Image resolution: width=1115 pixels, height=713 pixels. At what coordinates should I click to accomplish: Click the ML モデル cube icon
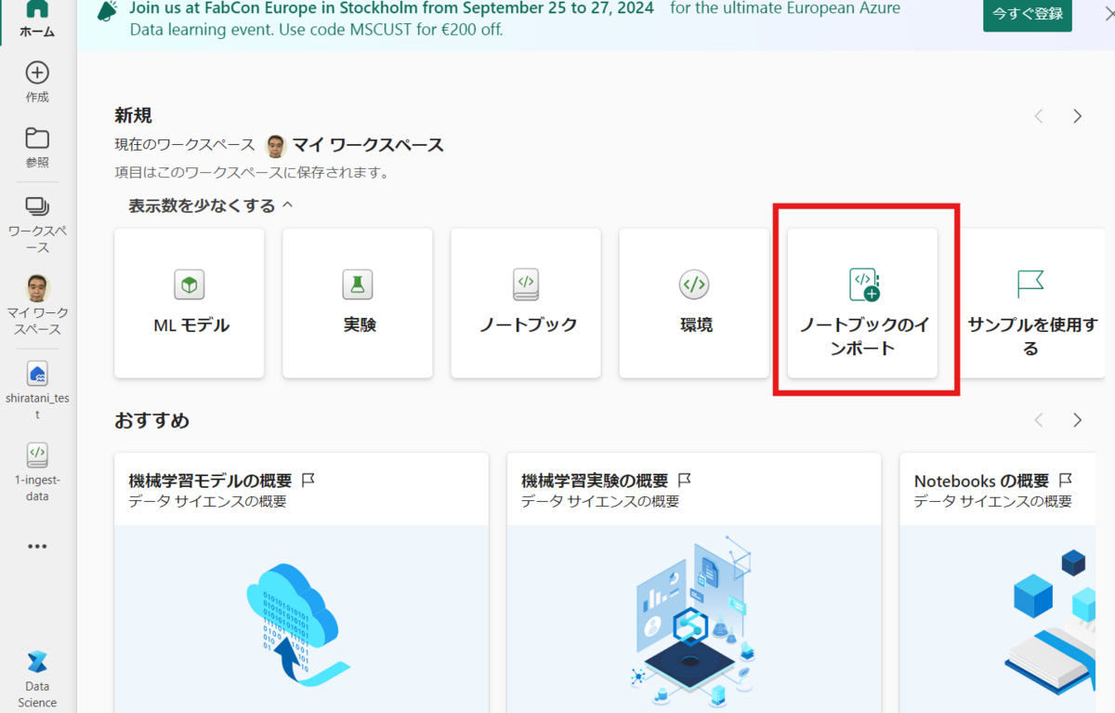pos(190,284)
